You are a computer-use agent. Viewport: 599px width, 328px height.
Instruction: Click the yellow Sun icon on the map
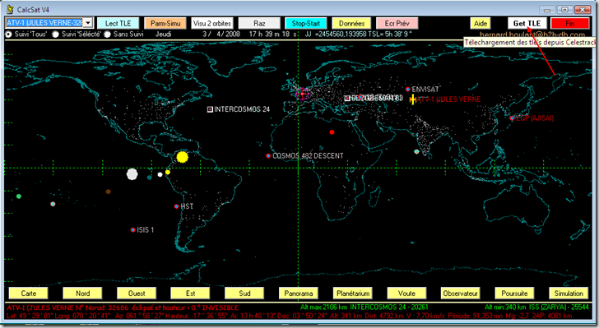[183, 156]
